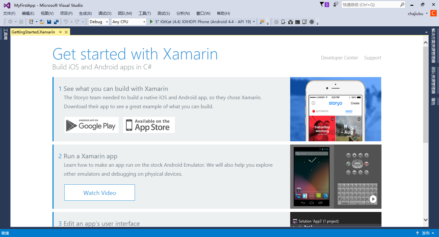Open the 属性 properties side panel tab
Screen dimensions: 439x237
click(434, 102)
